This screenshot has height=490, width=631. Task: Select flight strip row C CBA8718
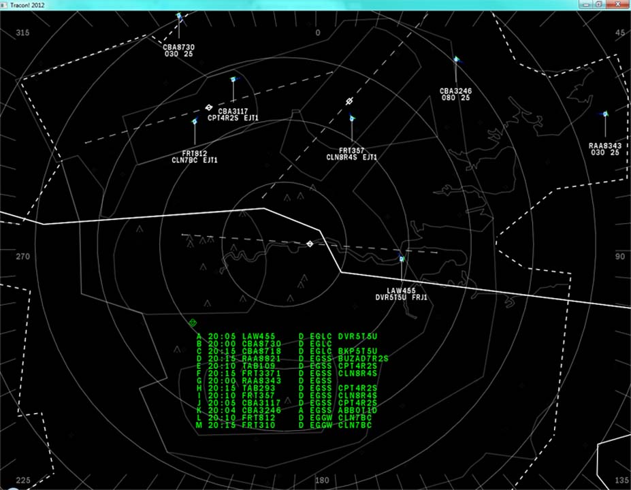[287, 351]
